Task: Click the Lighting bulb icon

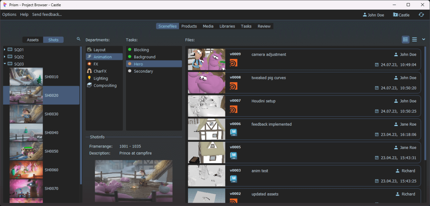Action: point(89,78)
